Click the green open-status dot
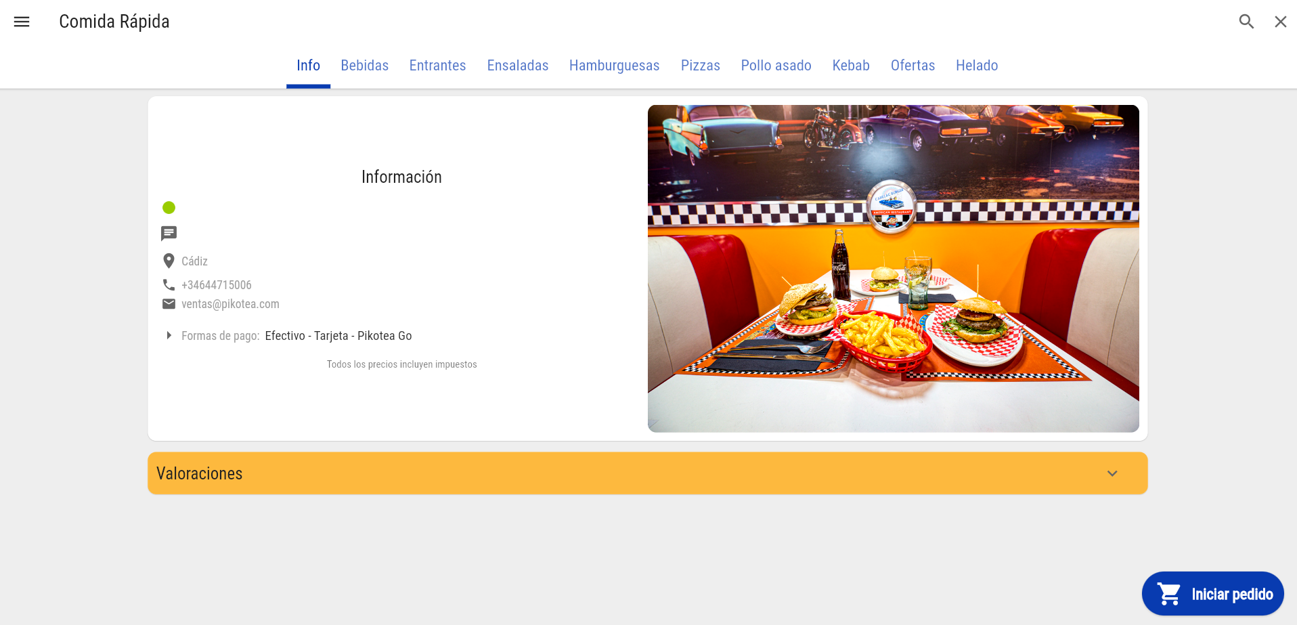This screenshot has height=625, width=1297. pyautogui.click(x=169, y=207)
